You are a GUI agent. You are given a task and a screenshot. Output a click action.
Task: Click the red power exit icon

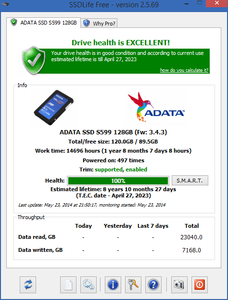tap(200, 285)
